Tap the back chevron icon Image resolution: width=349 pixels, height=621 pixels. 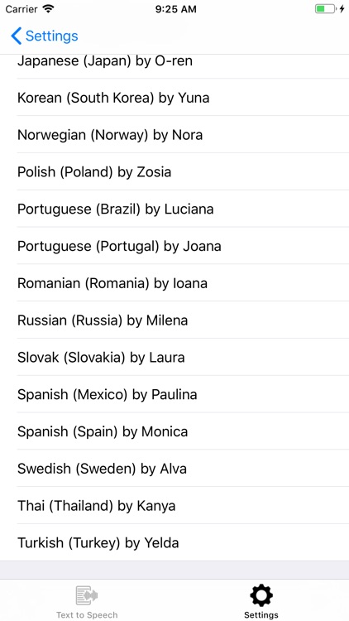(16, 36)
